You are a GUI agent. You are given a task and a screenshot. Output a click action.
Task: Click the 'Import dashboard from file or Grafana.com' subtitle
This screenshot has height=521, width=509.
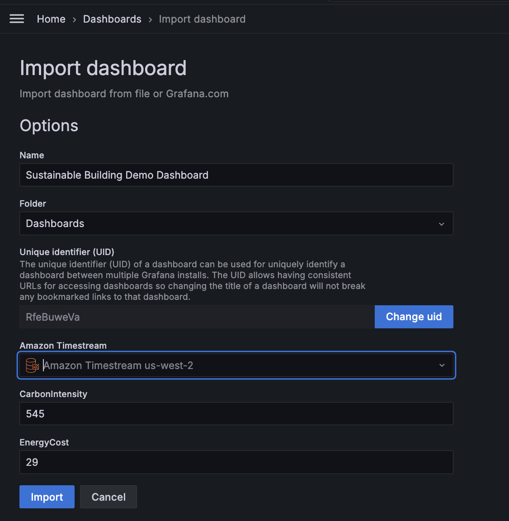(x=124, y=94)
